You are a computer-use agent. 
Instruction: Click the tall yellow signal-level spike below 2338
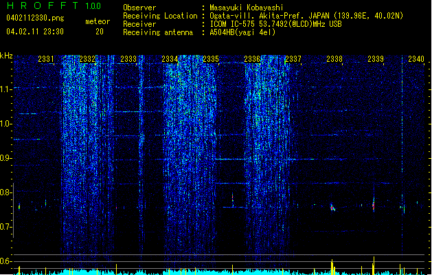click(x=332, y=267)
